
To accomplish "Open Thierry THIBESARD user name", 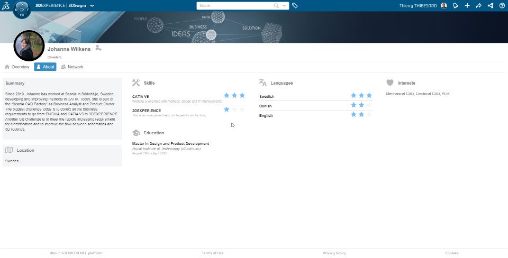I will click(x=418, y=5).
